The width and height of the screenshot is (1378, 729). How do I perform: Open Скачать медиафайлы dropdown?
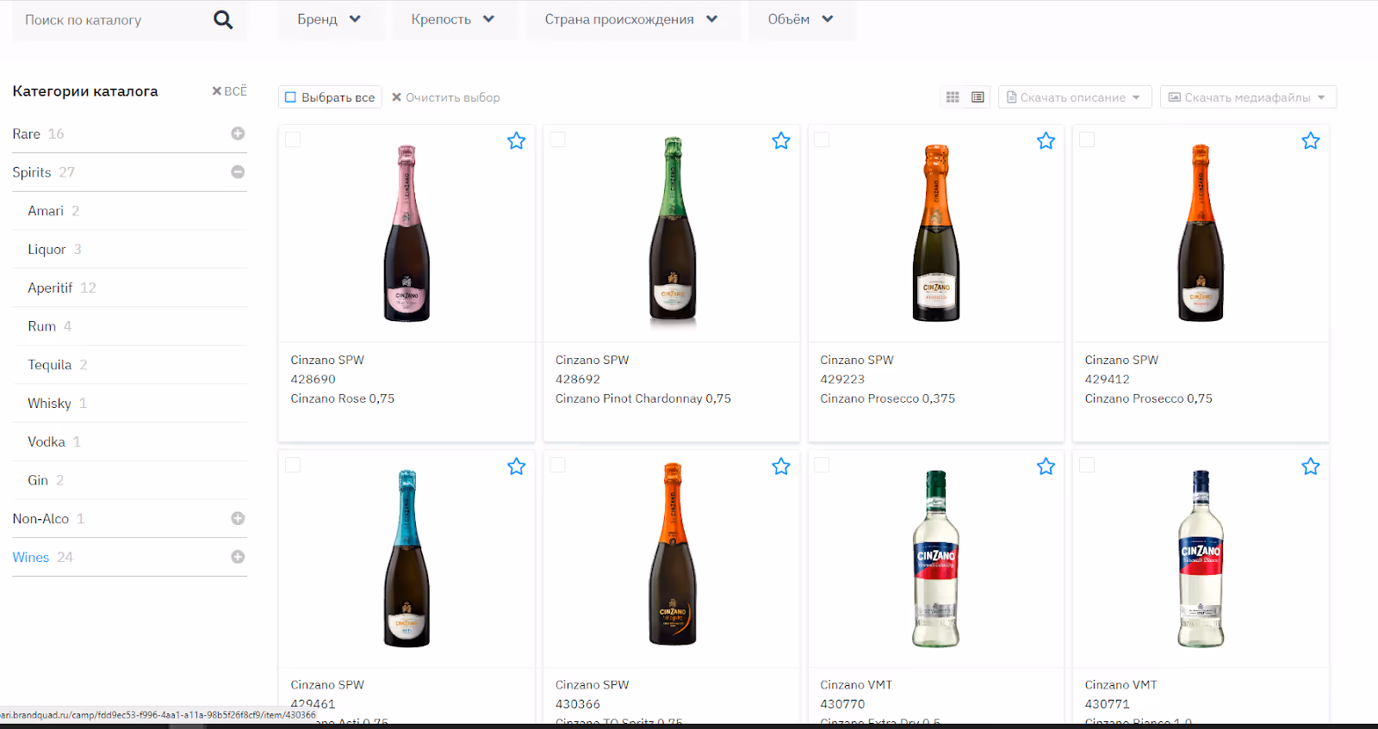(1248, 97)
